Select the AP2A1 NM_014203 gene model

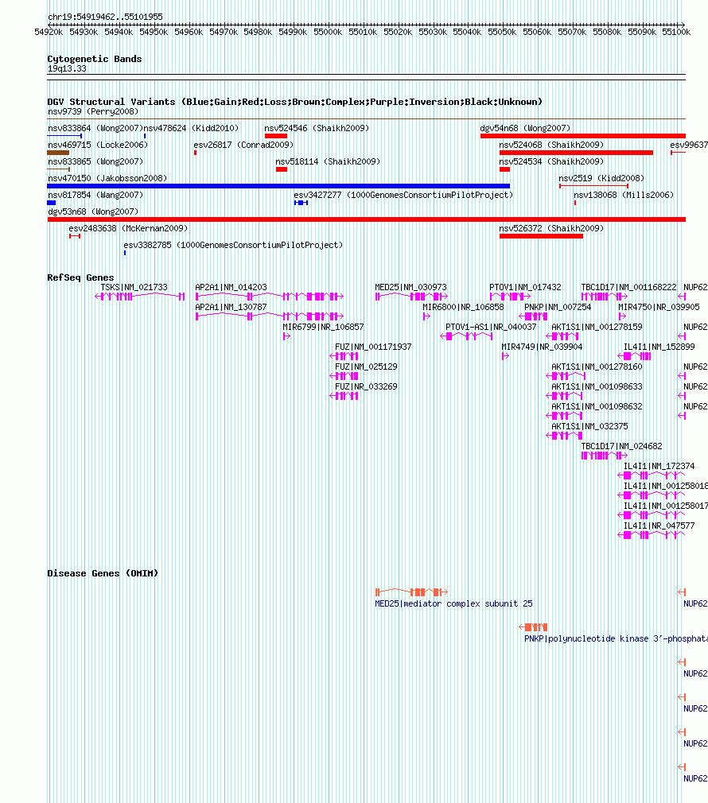pos(270,297)
